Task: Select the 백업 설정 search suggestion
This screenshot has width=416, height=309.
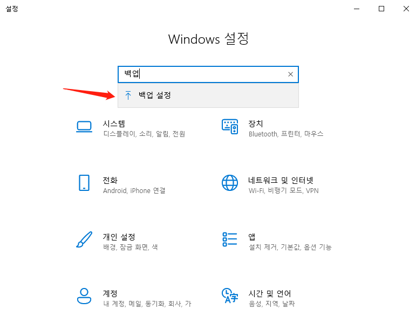Action: pos(208,95)
